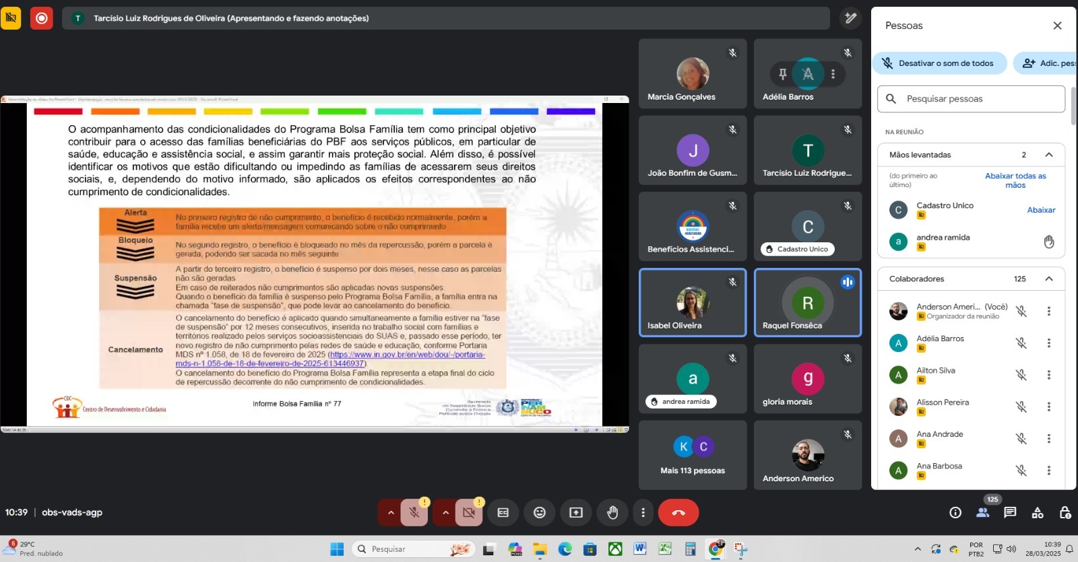Screen dimensions: 1078x562
Task: Unmute microphone in the bottom bar
Action: pos(414,513)
